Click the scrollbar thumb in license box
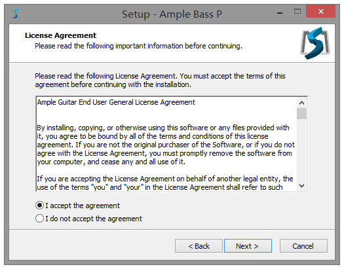This screenshot has height=269, width=344. pos(301,113)
